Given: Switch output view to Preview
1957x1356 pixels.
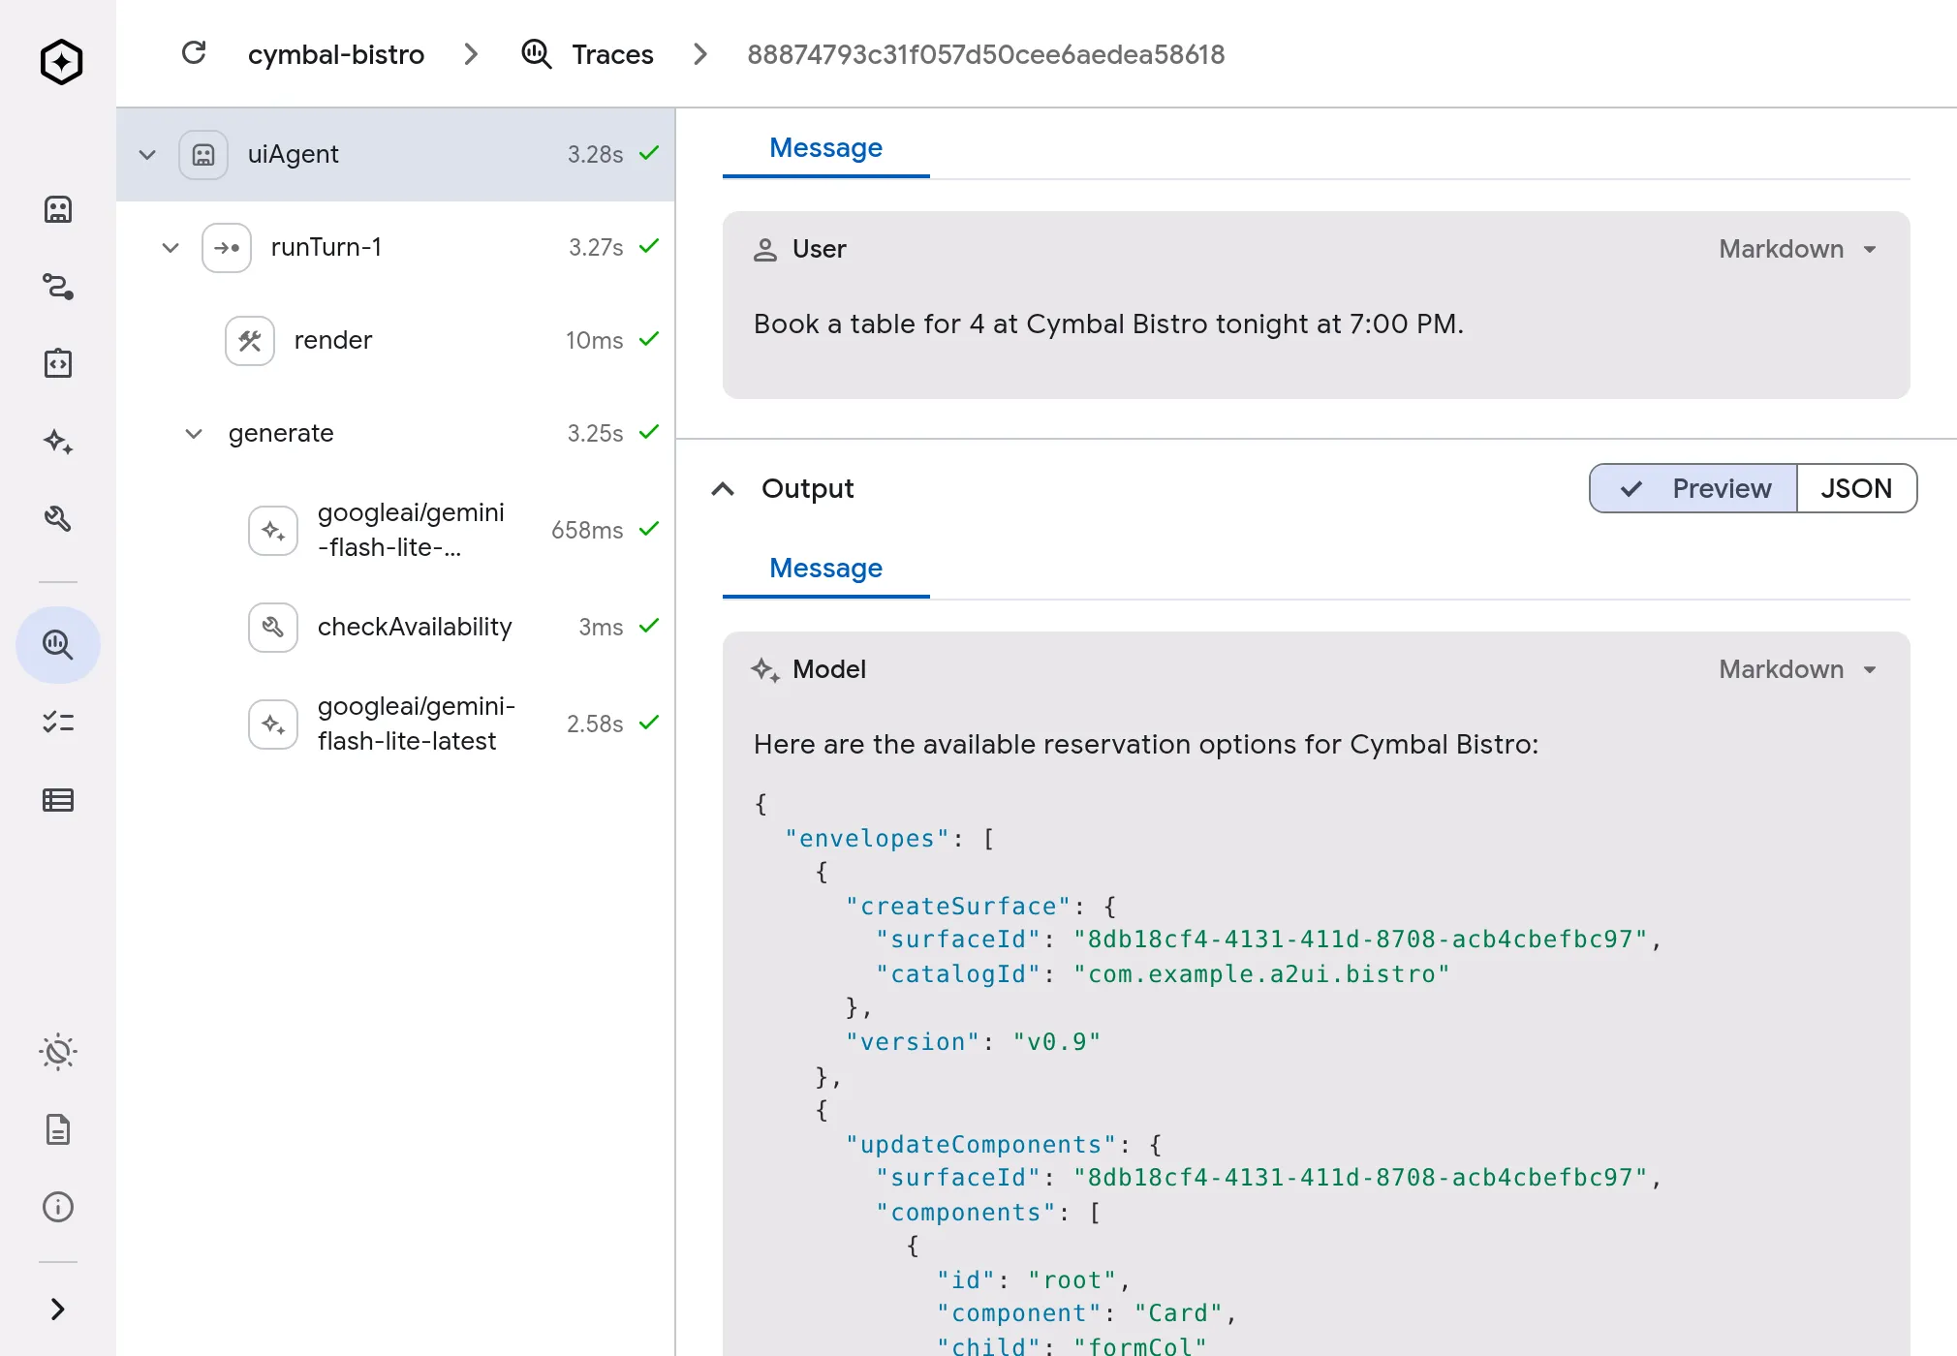Looking at the screenshot, I should 1693,488.
